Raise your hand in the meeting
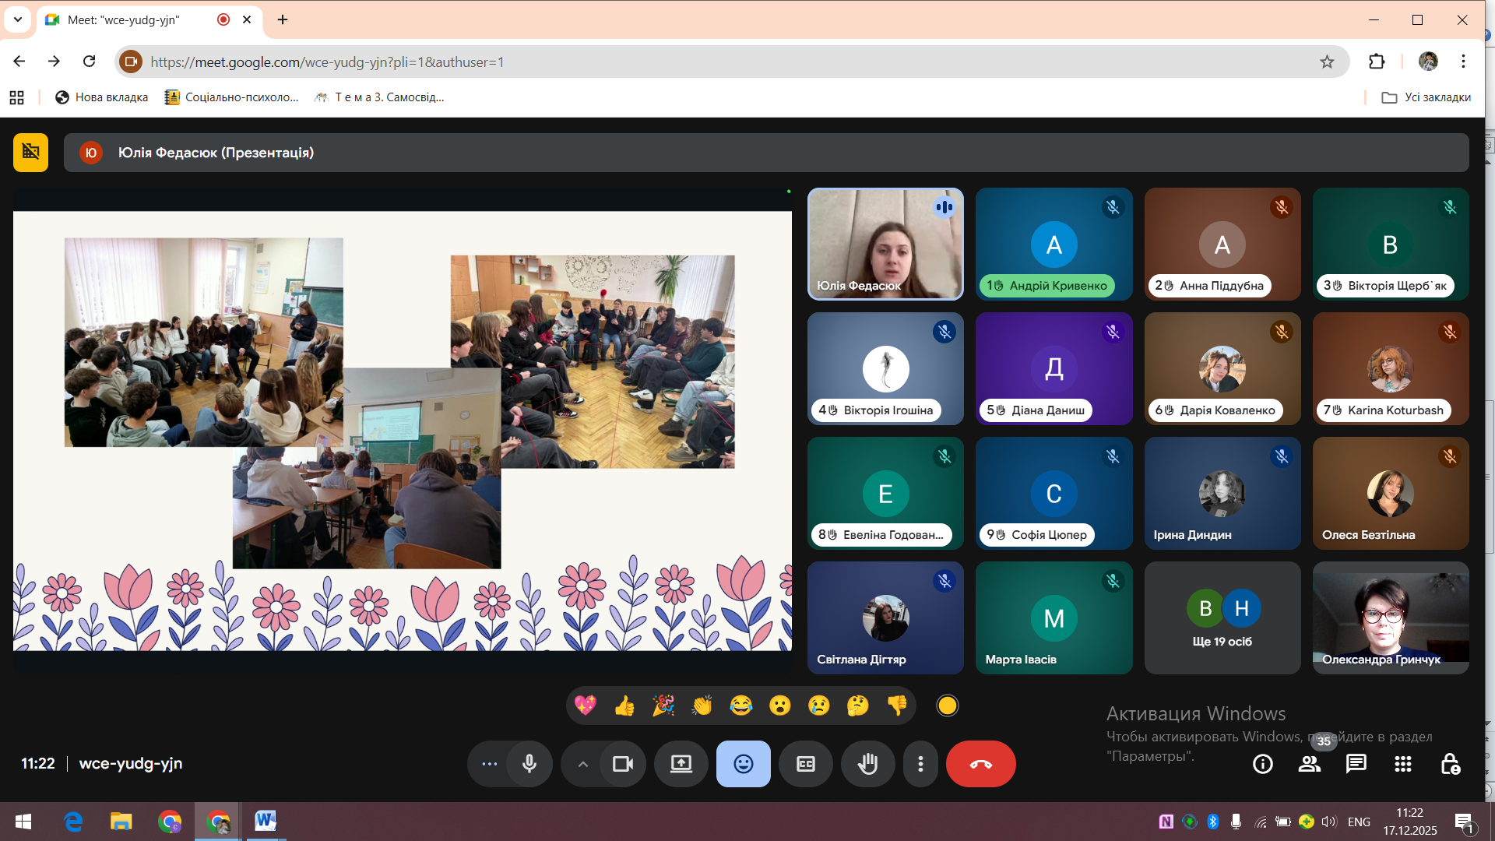1495x841 pixels. 867,764
